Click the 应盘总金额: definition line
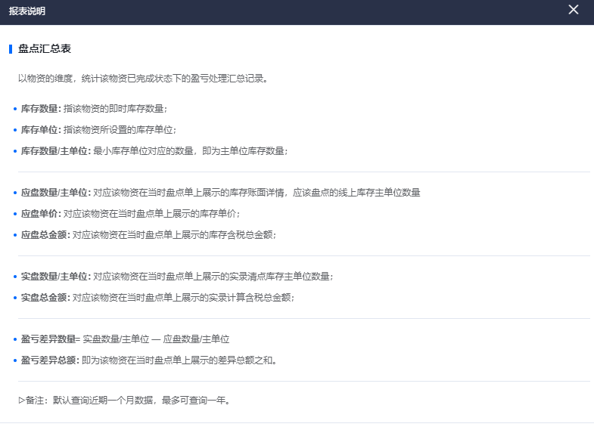 [148, 235]
